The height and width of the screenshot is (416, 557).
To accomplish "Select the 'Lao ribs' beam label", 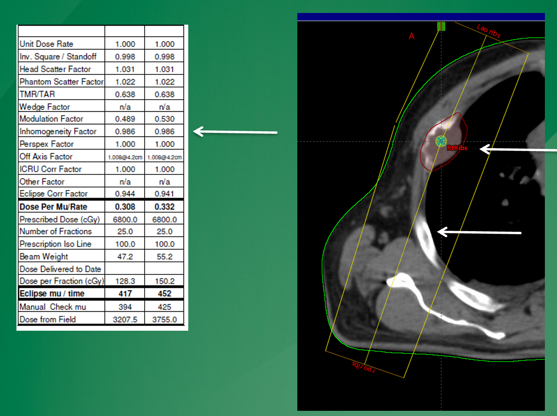I will [489, 31].
